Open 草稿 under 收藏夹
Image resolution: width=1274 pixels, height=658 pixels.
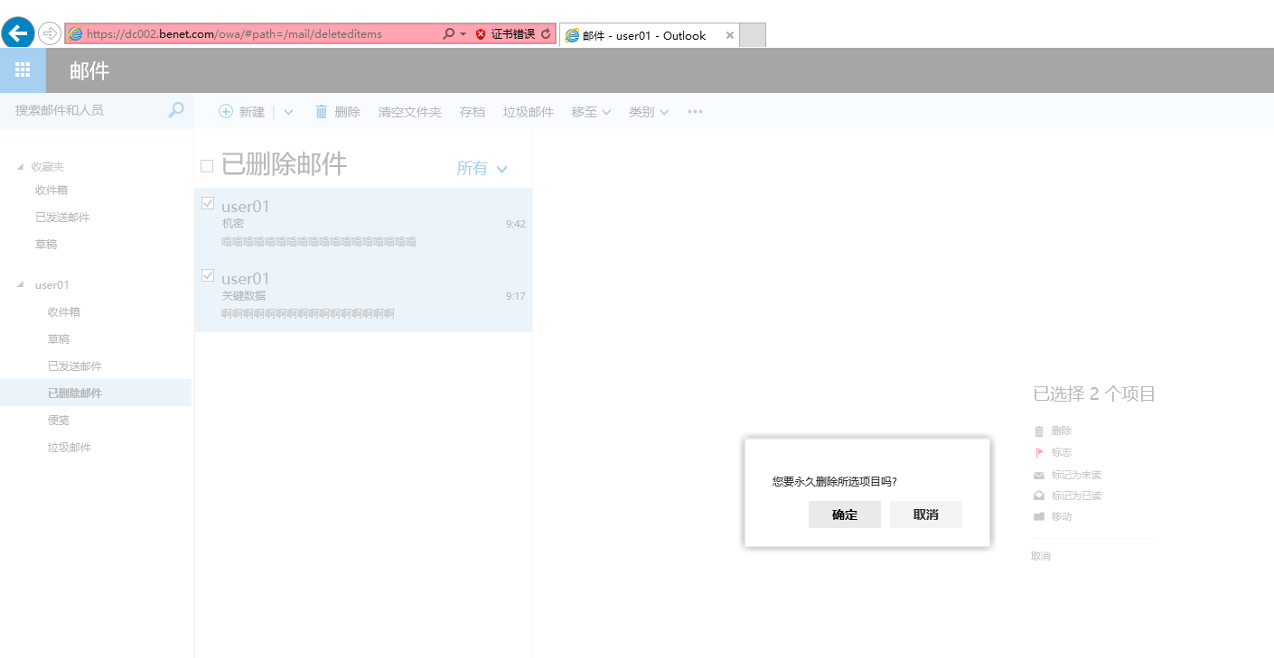46,245
